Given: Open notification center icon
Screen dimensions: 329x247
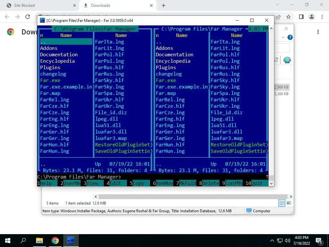Looking at the screenshot, I should coord(319,241).
